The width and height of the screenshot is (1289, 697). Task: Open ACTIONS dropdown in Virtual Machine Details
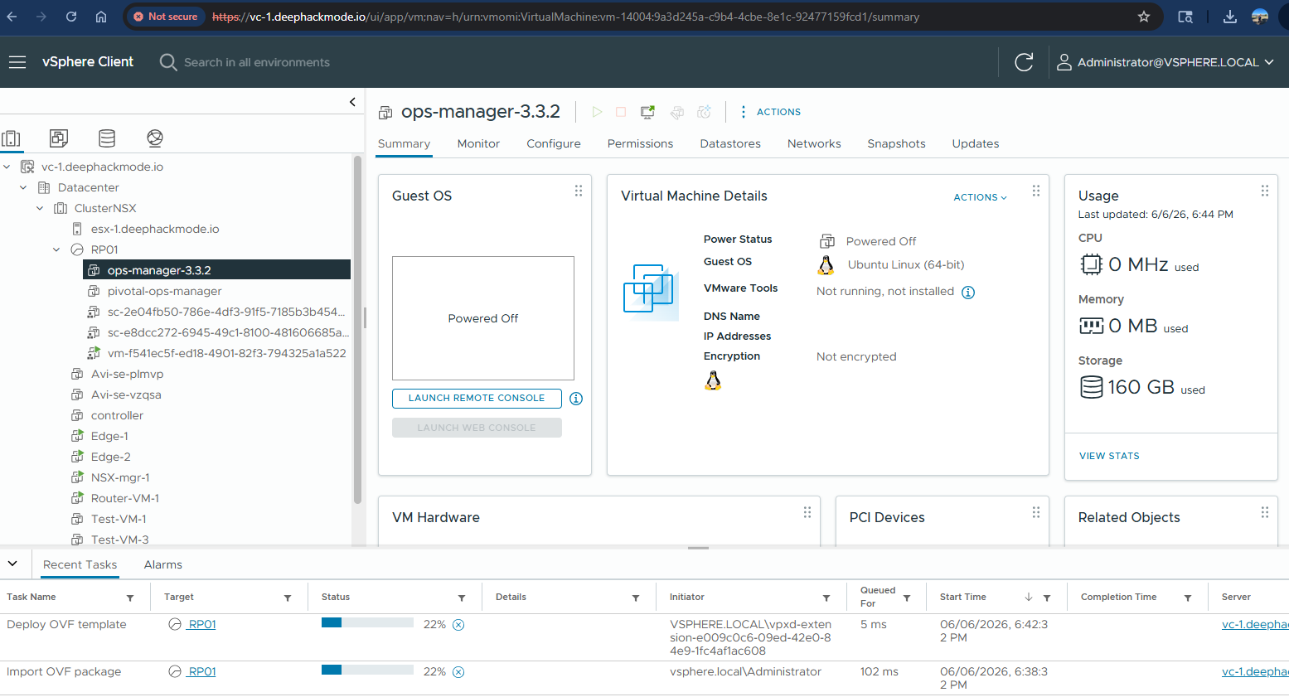coord(981,197)
